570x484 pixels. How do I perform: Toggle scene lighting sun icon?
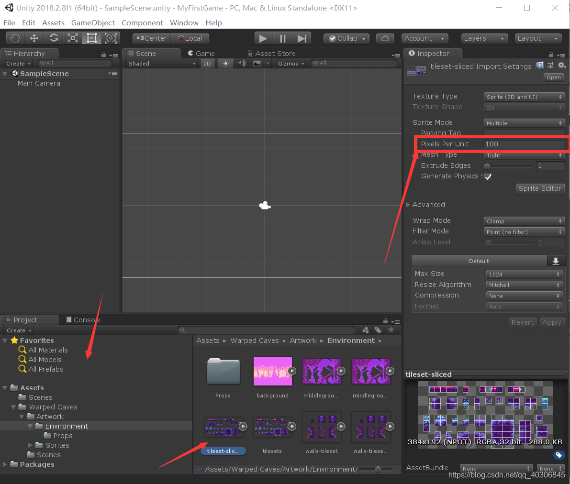tap(226, 64)
